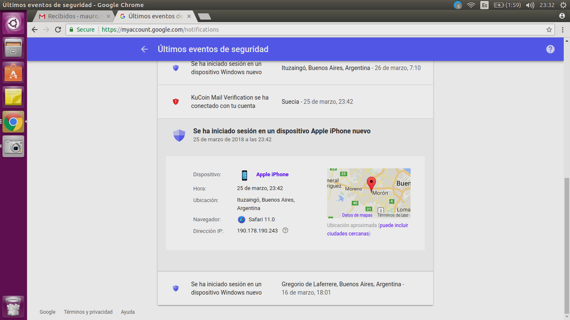This screenshot has width=570, height=320.
Task: Open Wi-Fi network indicator
Action: click(x=471, y=5)
